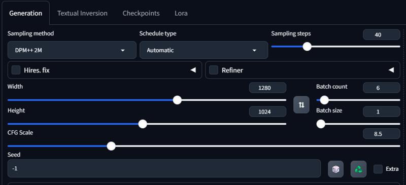Tick the Extra seed checkbox
This screenshot has width=406, height=185.
tap(378, 169)
